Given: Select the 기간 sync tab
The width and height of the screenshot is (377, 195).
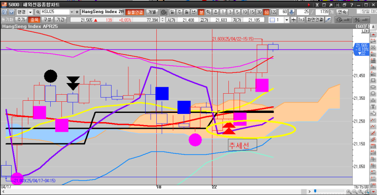Looking at the screenshot, I should pyautogui.click(x=60, y=20).
